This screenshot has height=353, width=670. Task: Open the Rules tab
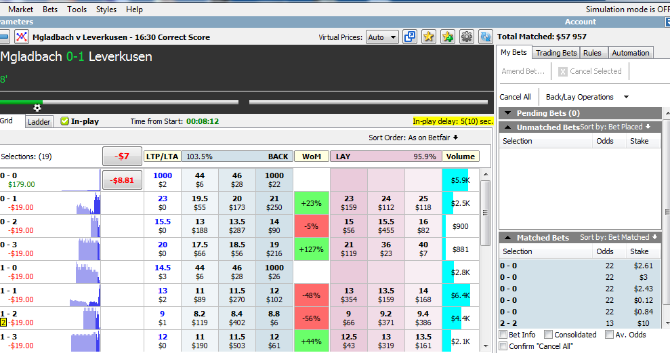(x=592, y=53)
